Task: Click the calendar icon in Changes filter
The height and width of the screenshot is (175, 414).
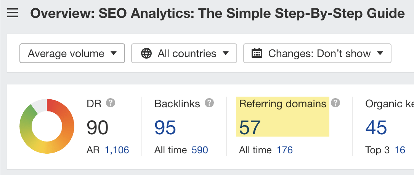Action: 257,53
